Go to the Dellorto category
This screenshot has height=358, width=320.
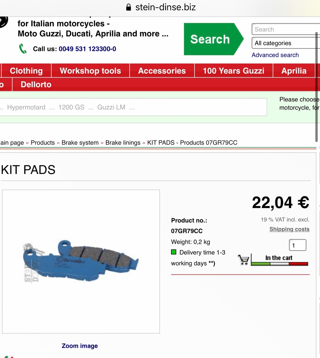tap(36, 84)
